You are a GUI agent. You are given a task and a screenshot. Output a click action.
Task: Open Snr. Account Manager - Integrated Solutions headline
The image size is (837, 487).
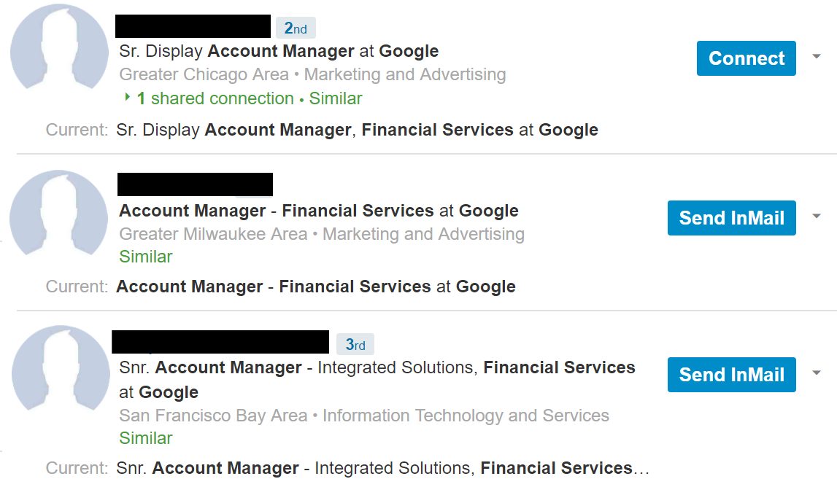(x=377, y=379)
